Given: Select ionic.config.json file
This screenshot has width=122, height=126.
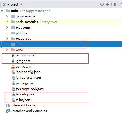Looking at the screenshot, I should pos(61,72).
